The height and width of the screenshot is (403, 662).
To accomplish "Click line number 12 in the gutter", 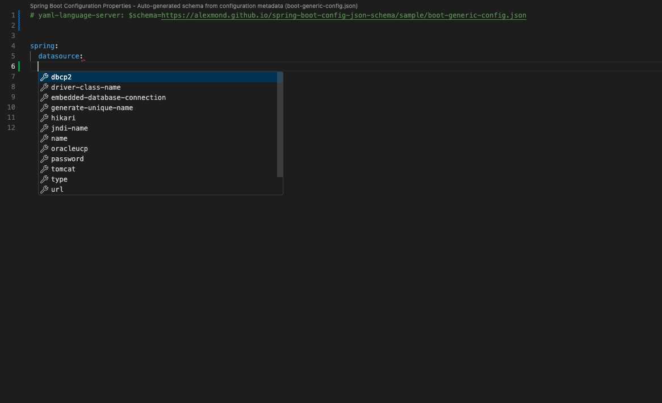I will (11, 128).
